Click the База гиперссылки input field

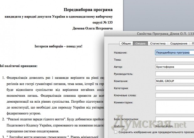[x=174, y=120]
